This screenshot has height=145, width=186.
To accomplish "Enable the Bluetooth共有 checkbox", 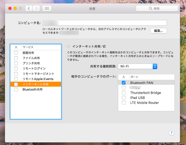I will pos(16,90).
